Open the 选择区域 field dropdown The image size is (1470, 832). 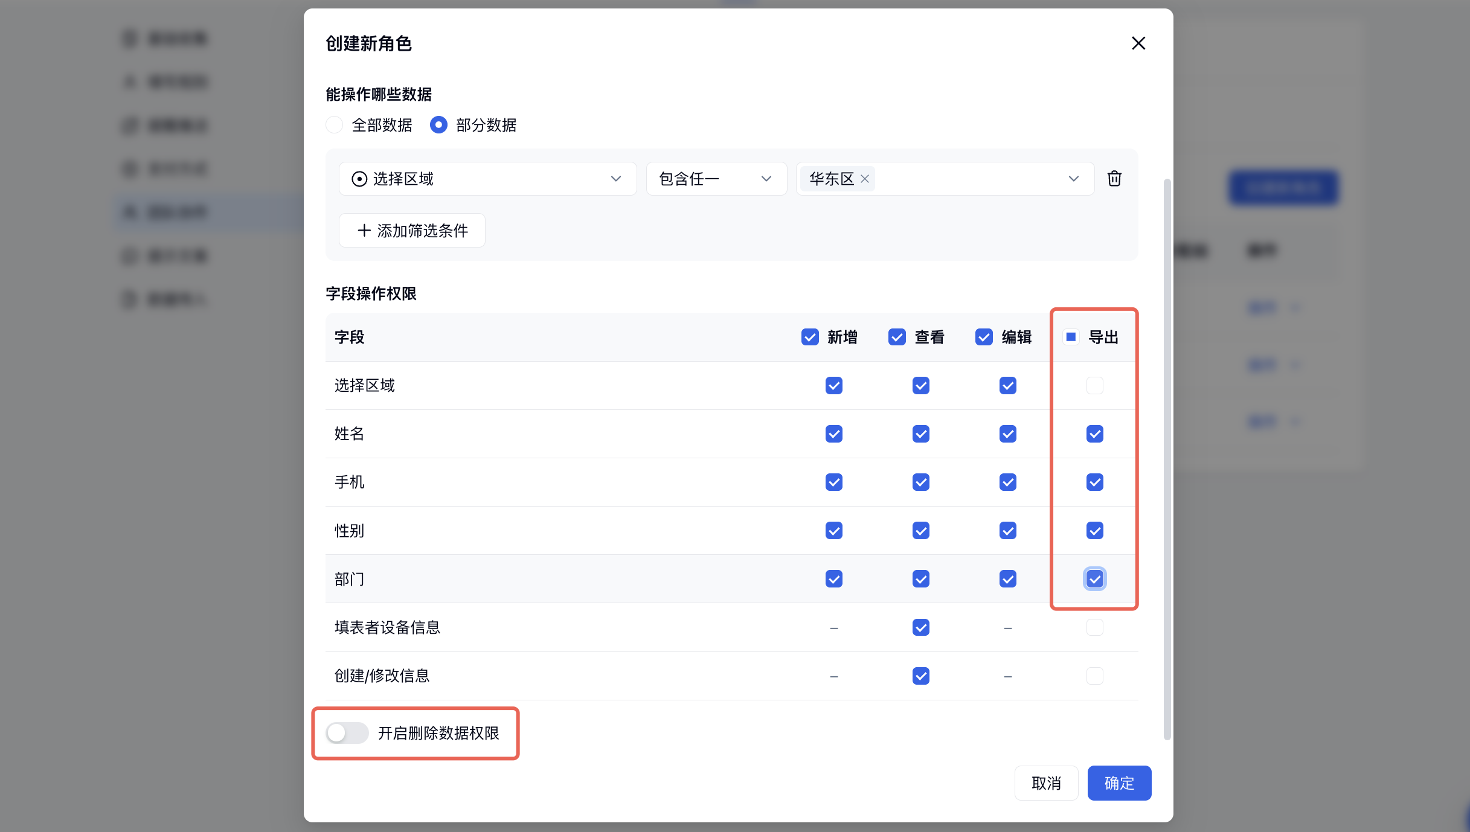(487, 179)
